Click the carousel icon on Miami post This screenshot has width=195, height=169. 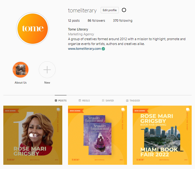(x=188, y=109)
